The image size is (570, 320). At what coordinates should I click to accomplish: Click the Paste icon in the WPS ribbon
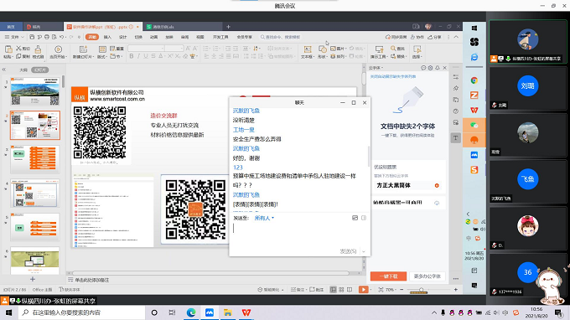click(x=8, y=49)
